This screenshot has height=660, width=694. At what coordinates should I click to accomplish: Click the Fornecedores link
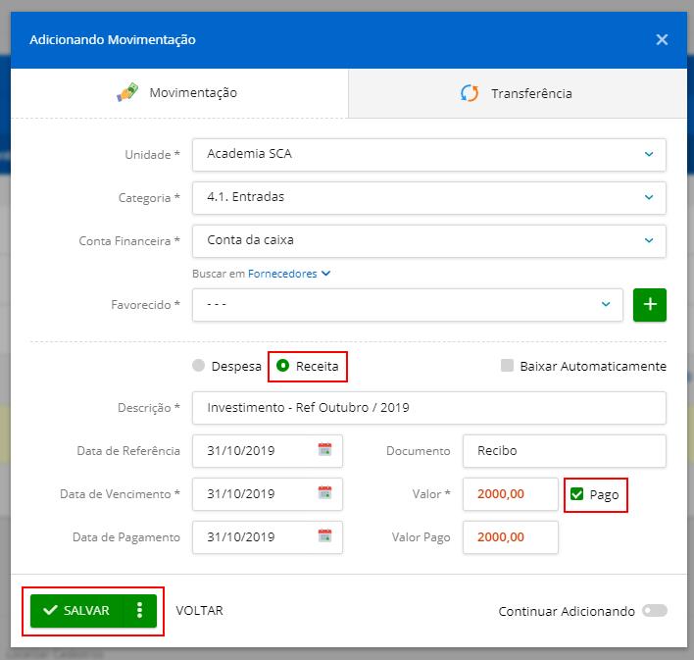coord(282,274)
